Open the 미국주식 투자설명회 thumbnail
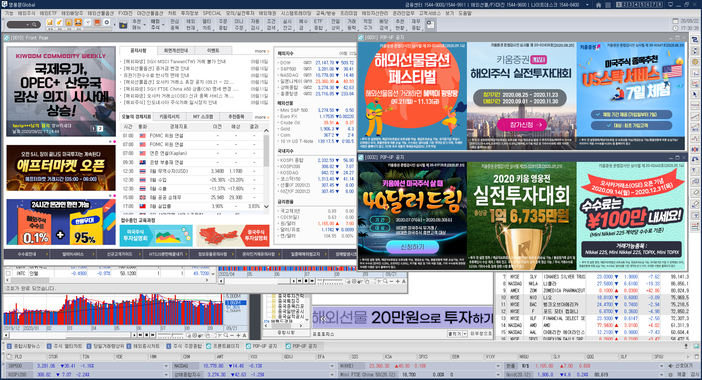The image size is (702, 380). pos(156,236)
